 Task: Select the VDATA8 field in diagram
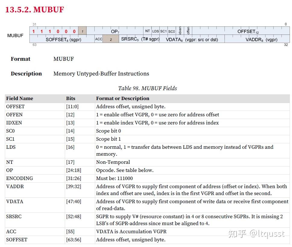tap(192, 39)
